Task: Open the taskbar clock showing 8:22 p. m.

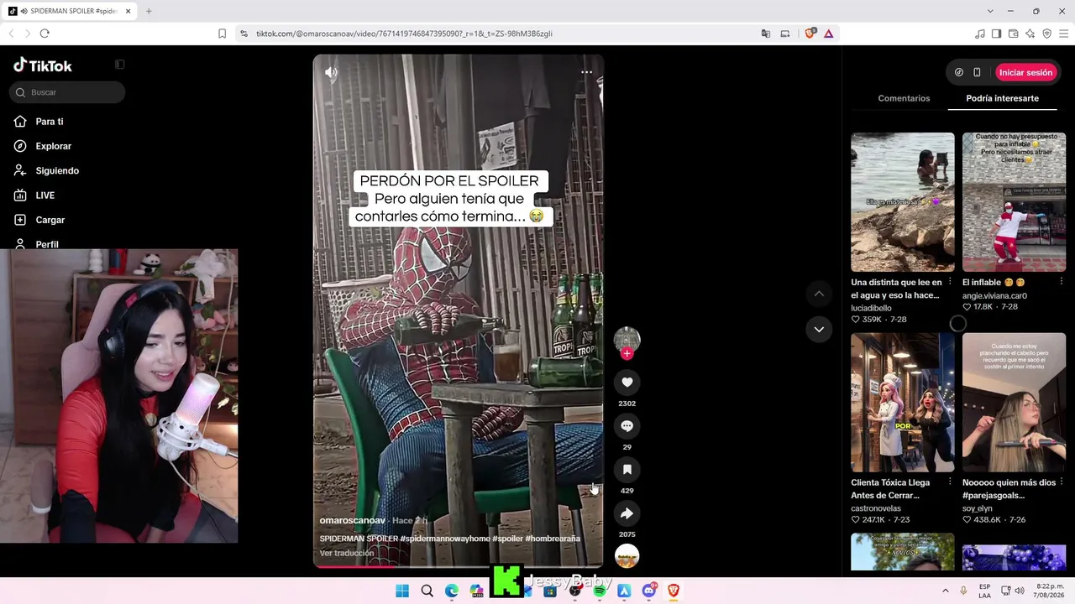Action: [1050, 591]
